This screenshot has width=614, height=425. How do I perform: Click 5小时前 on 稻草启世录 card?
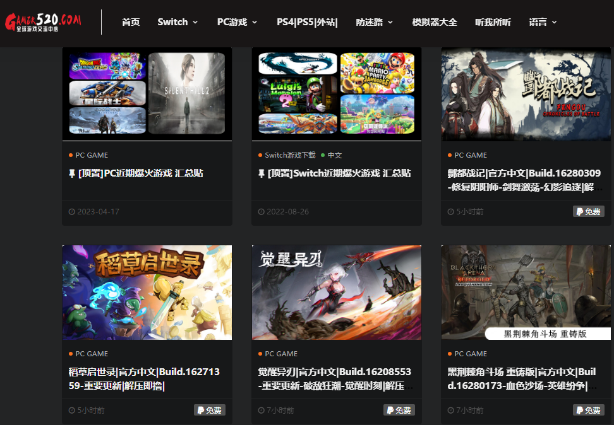pyautogui.click(x=91, y=410)
